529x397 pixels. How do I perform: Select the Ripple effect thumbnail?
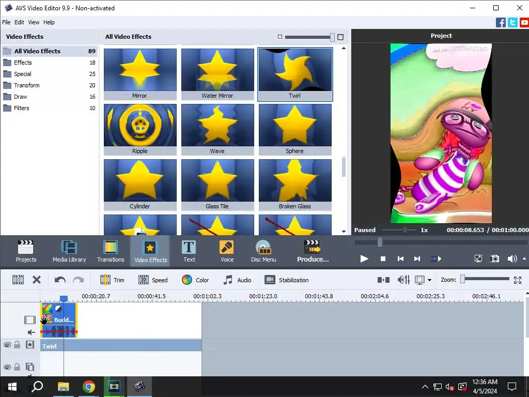pos(140,130)
